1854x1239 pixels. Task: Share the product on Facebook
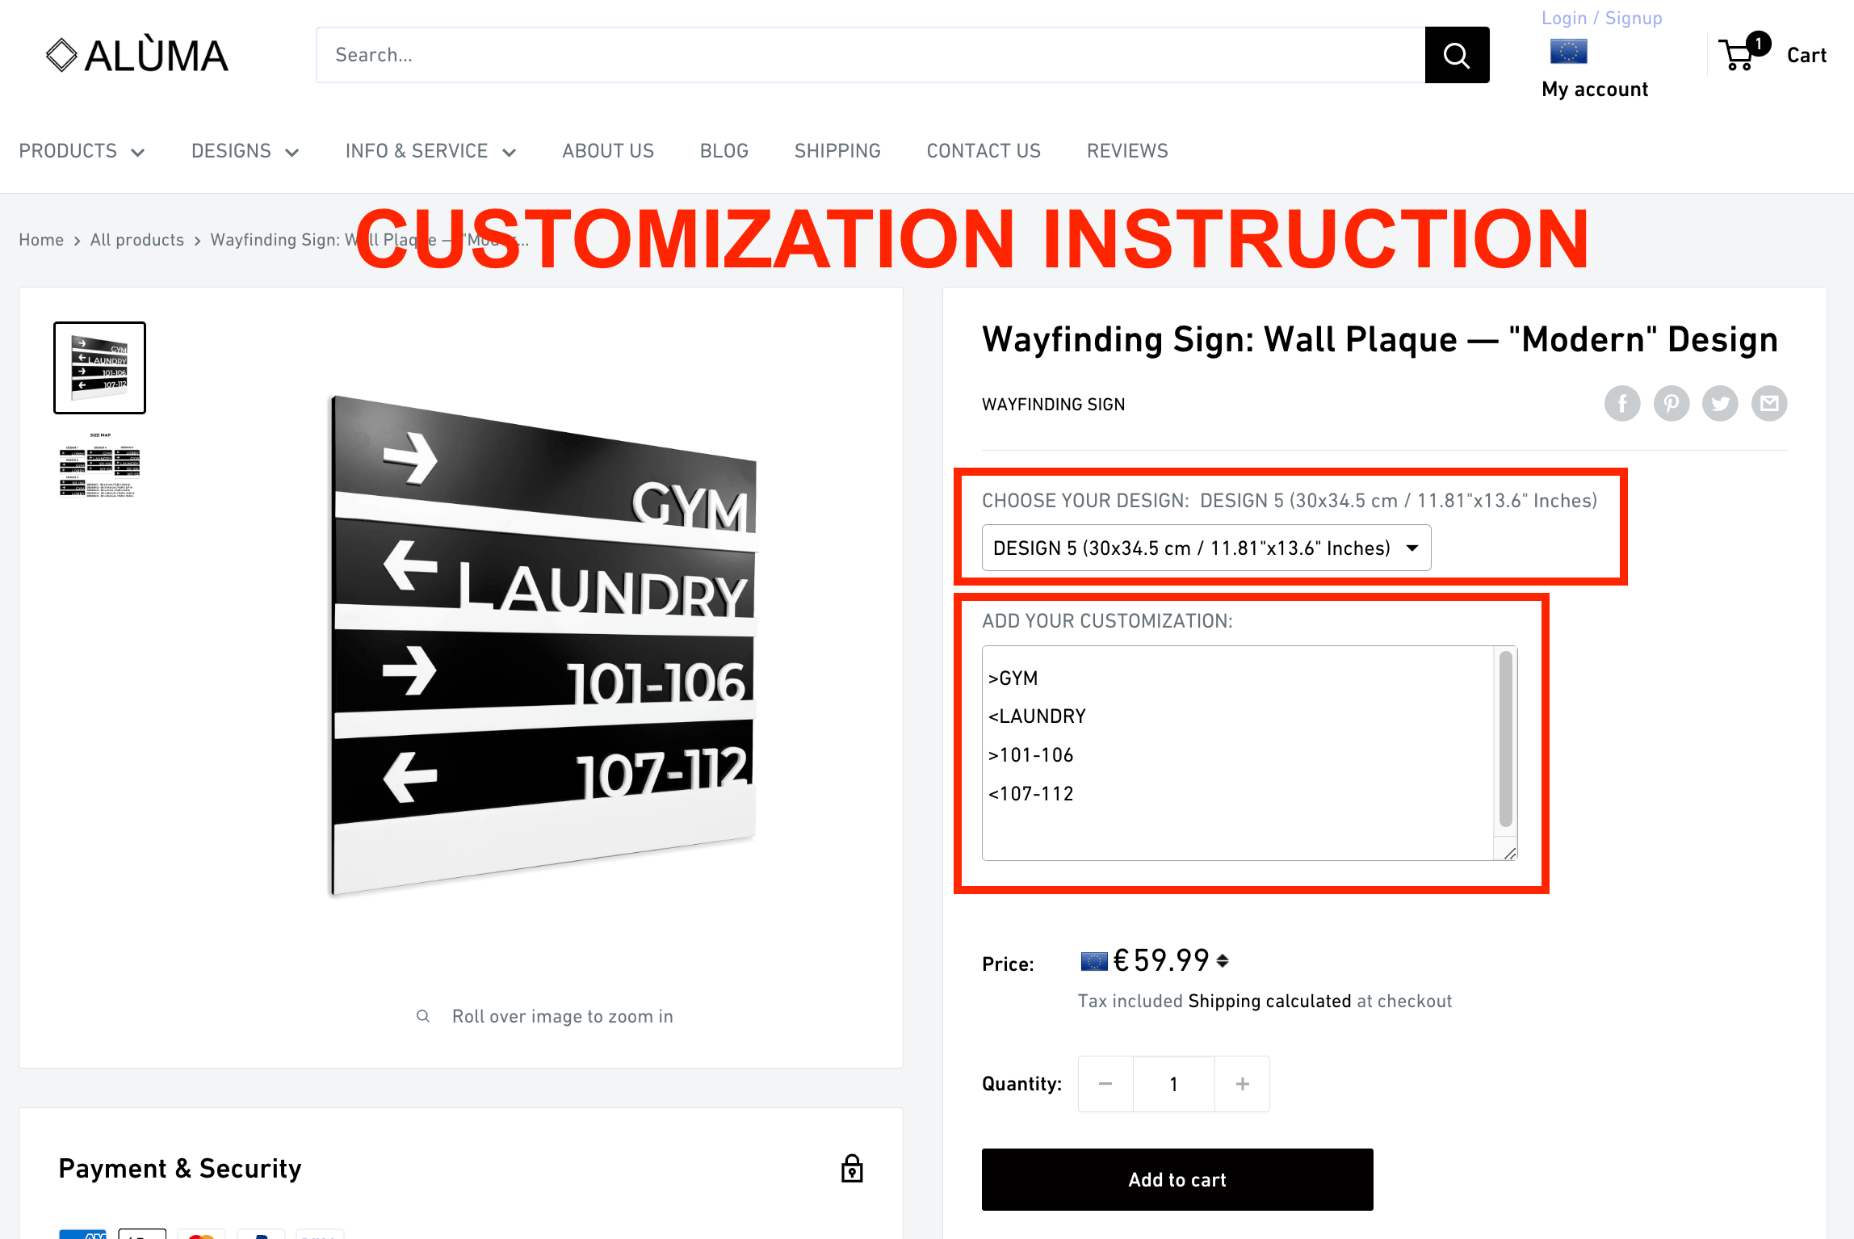(1622, 403)
